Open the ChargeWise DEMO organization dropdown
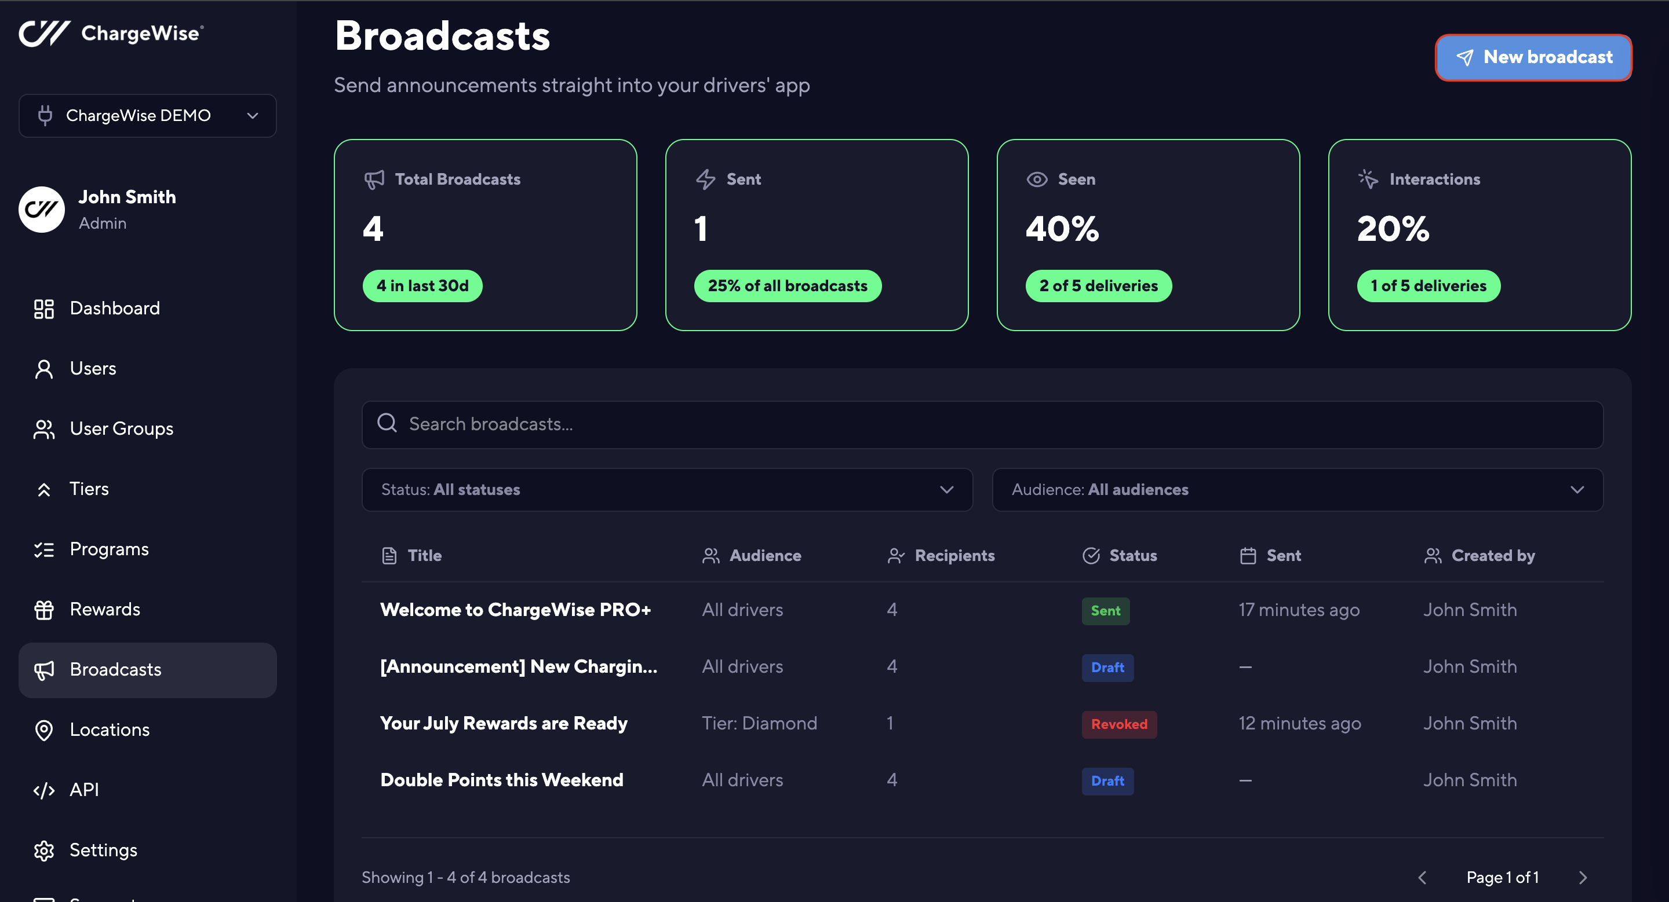This screenshot has width=1669, height=902. 148,116
